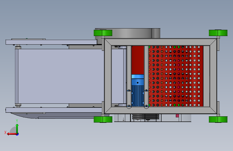Viewport: 233px width, 151px height.
Task: Select the top-right green caster wheel
Action: click(218, 33)
